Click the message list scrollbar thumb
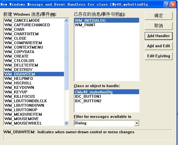This screenshot has width=178, height=145. coord(67,56)
